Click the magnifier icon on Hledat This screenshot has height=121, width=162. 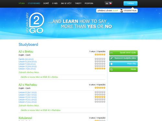[x=111, y=69]
